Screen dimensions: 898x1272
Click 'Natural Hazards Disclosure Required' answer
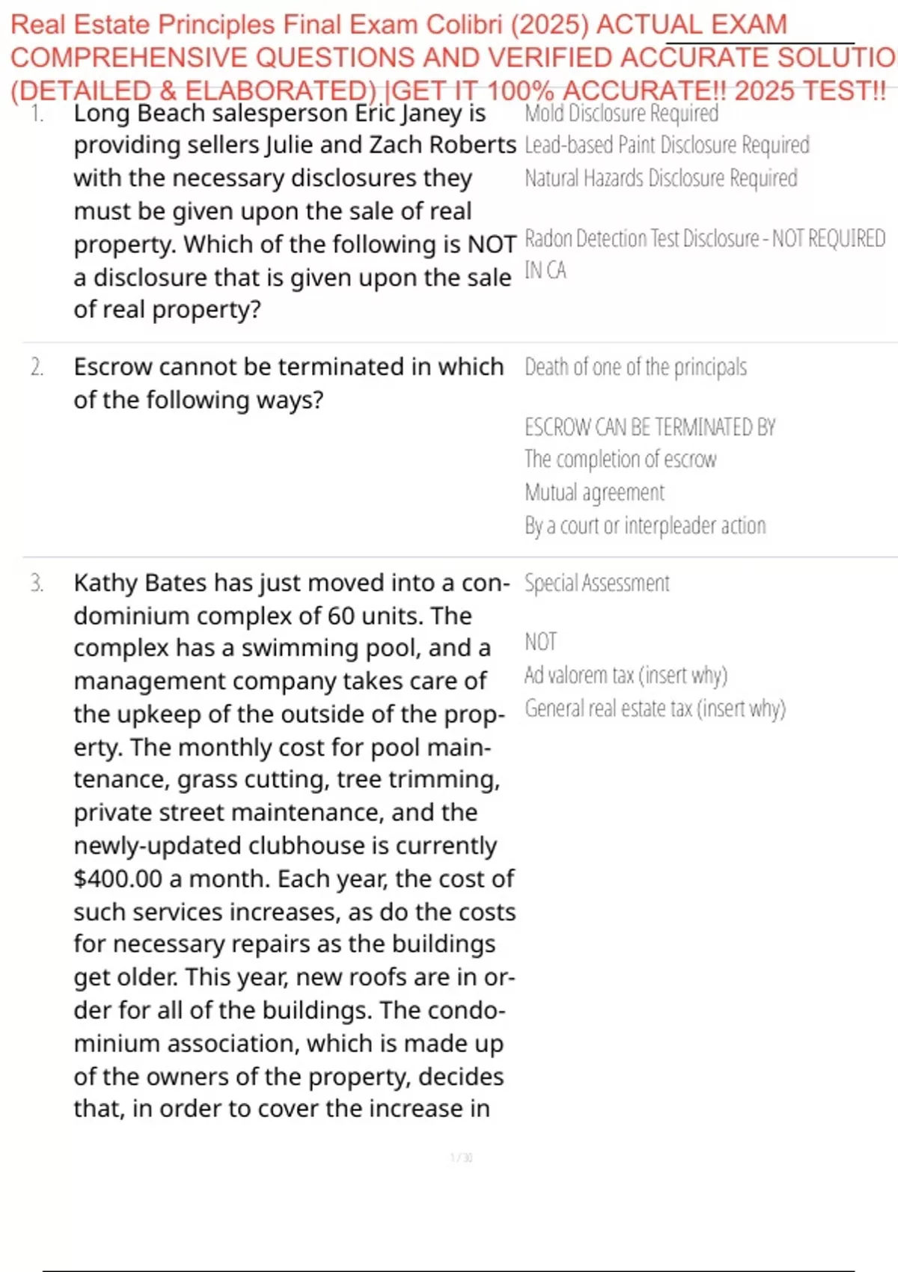pyautogui.click(x=661, y=178)
